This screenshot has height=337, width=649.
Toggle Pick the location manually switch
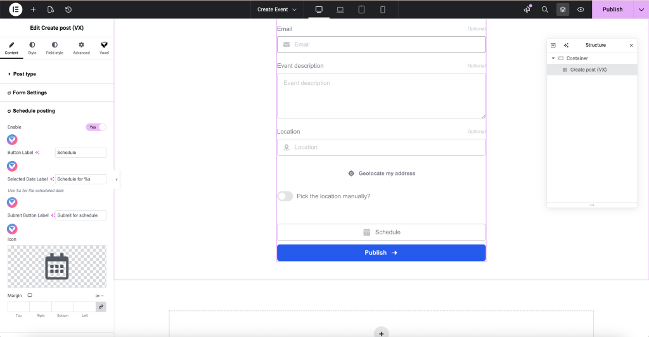pyautogui.click(x=285, y=196)
